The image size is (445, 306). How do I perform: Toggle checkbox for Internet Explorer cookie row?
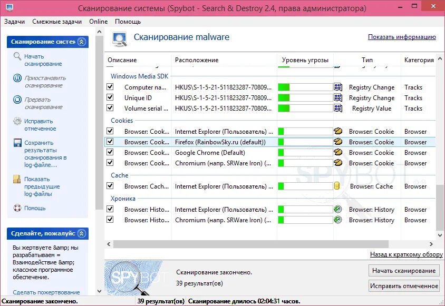[x=110, y=131]
